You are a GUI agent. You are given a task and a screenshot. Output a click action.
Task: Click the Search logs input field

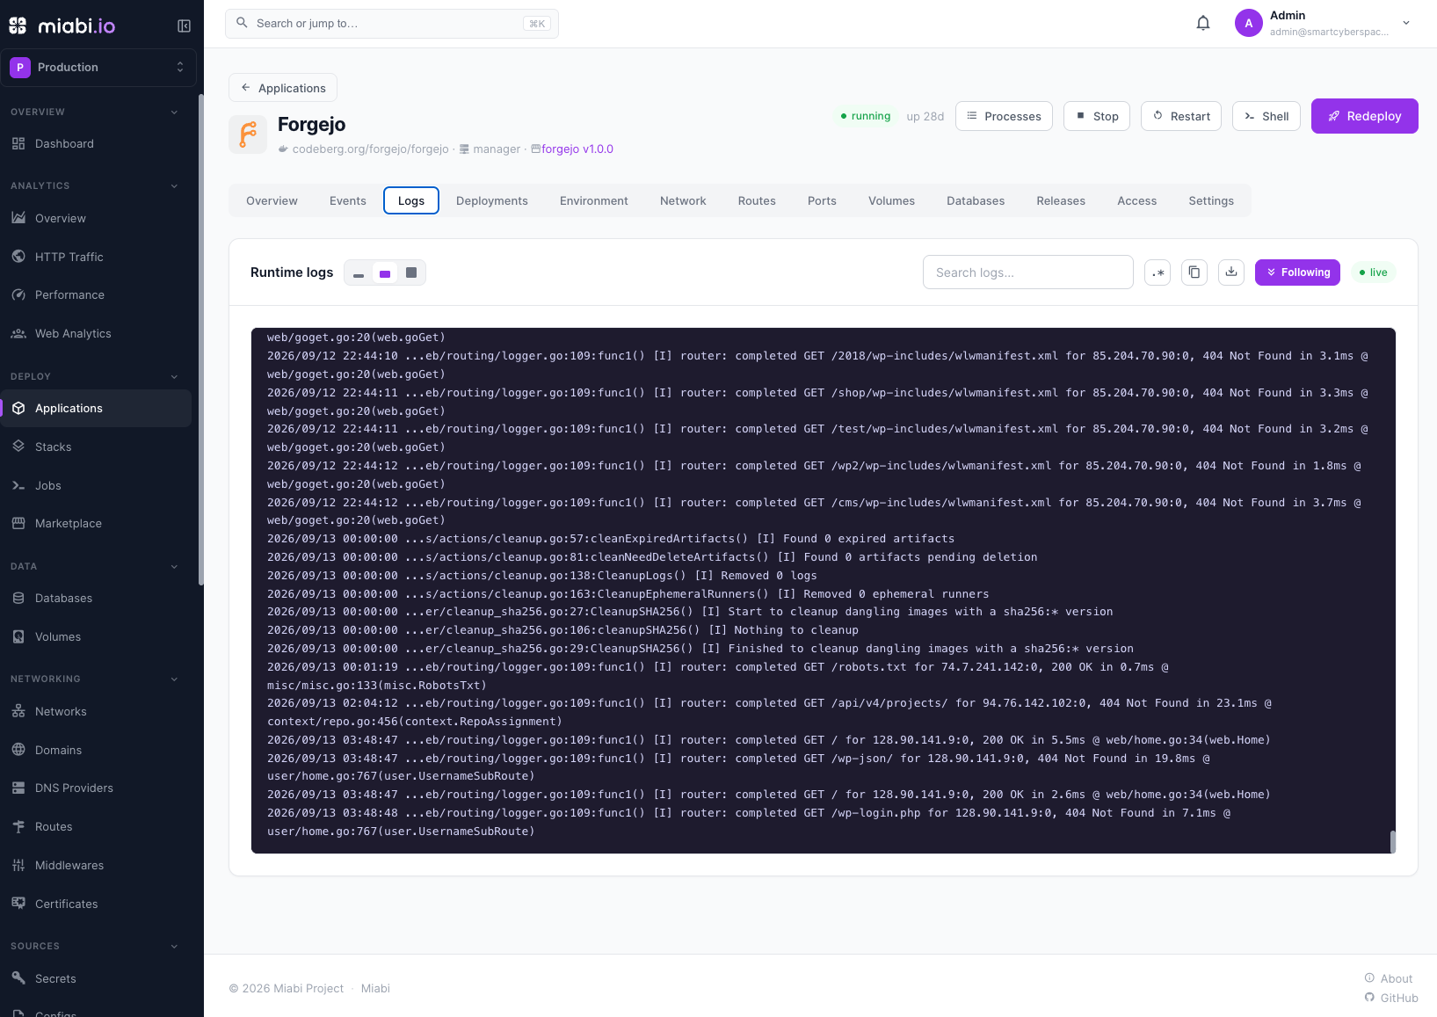click(x=1028, y=272)
